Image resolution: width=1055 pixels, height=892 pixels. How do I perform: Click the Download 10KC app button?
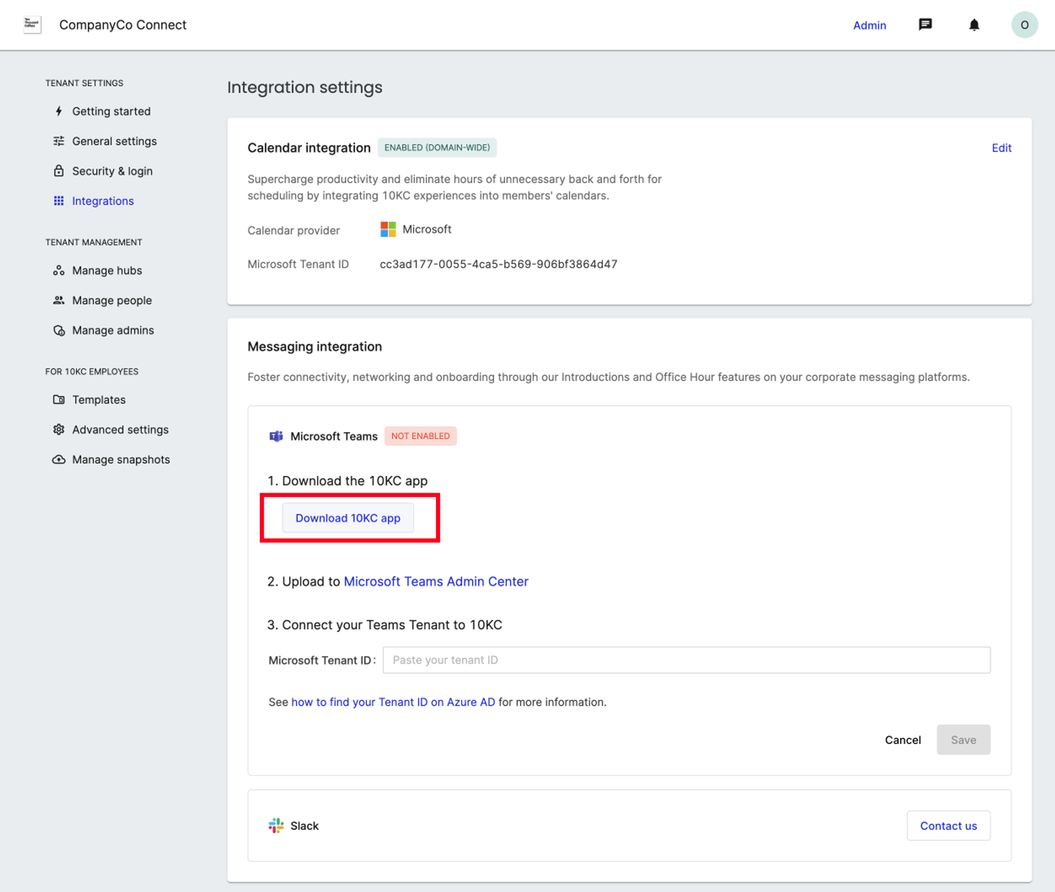pos(348,518)
